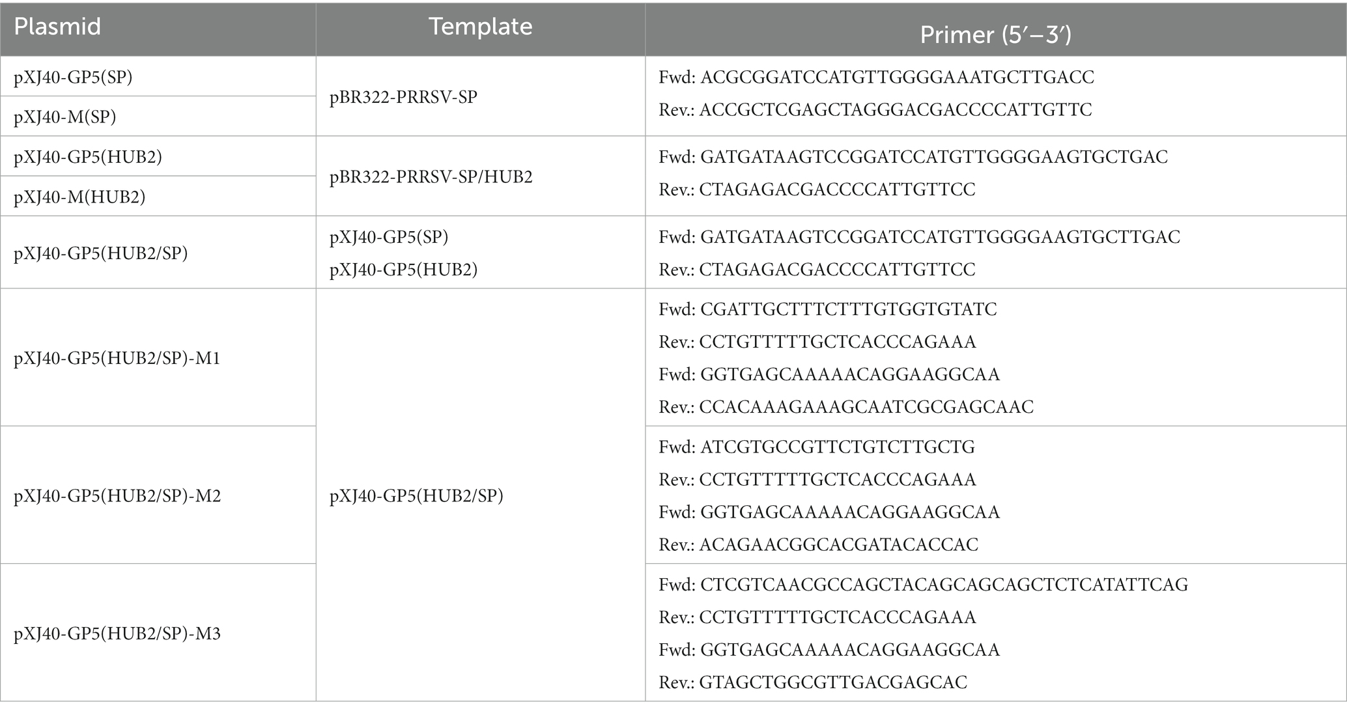Select the pXJ40-M(SP) plasmid cell
This screenshot has width=1347, height=711.
coord(65,117)
